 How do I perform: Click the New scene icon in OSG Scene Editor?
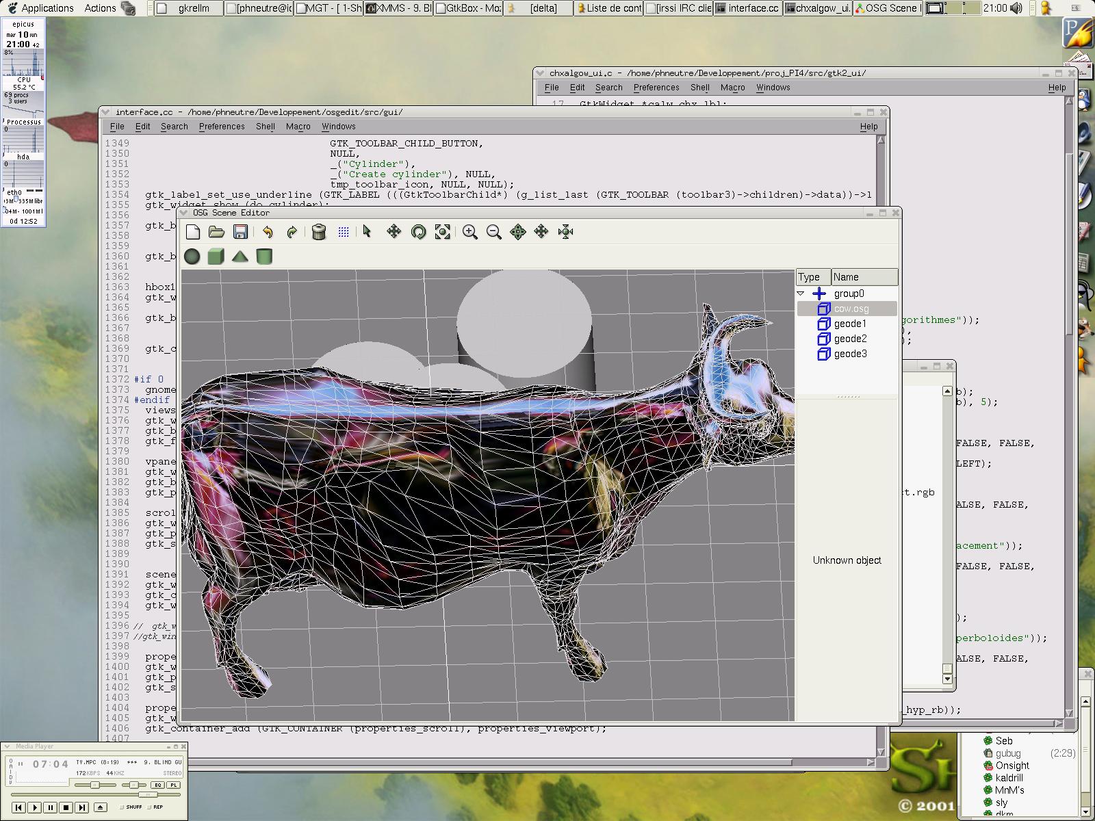(x=193, y=232)
